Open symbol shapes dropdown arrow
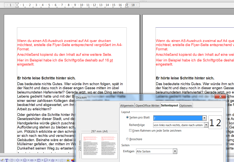The image size is (234, 162). tap(28, 160)
